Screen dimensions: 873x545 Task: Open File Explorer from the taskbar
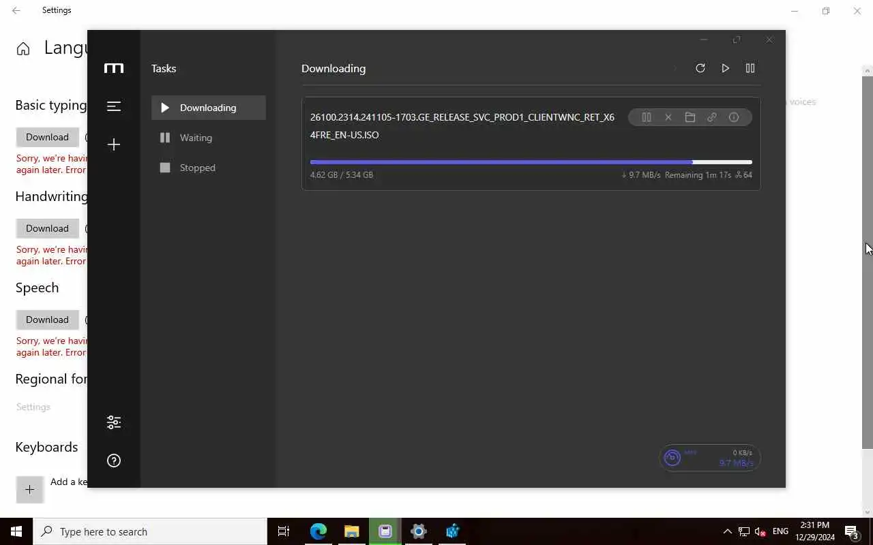(x=352, y=531)
